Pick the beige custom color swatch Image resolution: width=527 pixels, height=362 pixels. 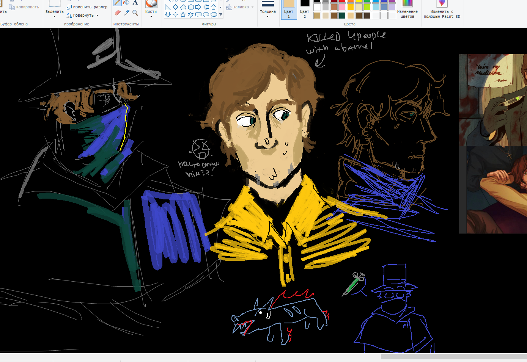point(326,16)
